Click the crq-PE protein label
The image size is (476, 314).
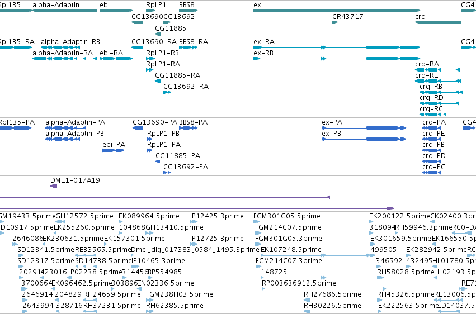[x=433, y=134]
